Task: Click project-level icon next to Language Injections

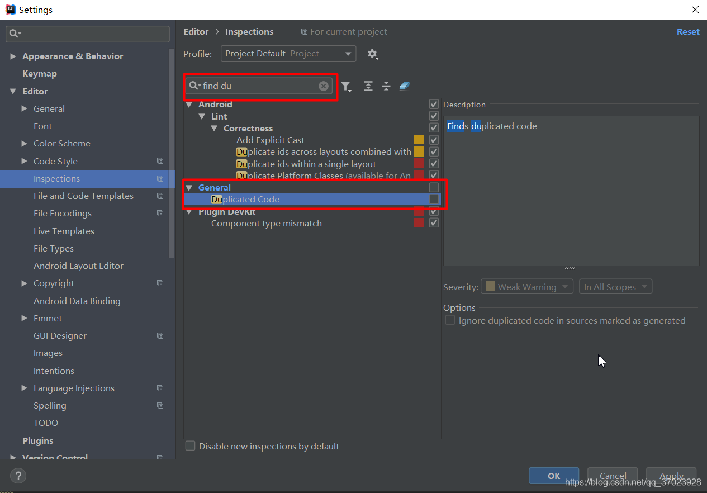Action: pyautogui.click(x=160, y=388)
